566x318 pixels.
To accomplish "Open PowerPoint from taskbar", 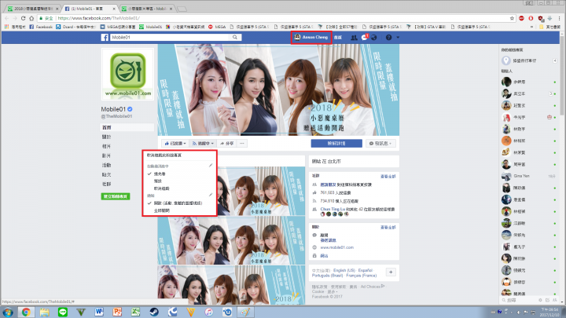I will tap(117, 312).
